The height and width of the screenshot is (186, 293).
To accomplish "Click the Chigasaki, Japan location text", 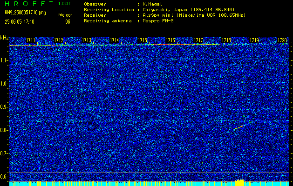I will [188, 9].
